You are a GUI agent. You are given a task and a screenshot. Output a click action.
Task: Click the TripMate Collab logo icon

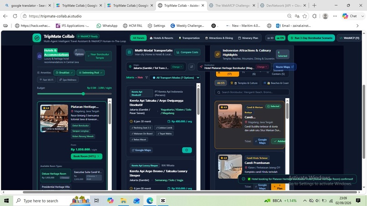click(37, 38)
